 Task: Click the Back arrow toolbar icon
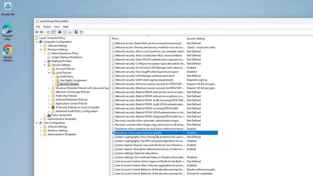click(x=37, y=32)
